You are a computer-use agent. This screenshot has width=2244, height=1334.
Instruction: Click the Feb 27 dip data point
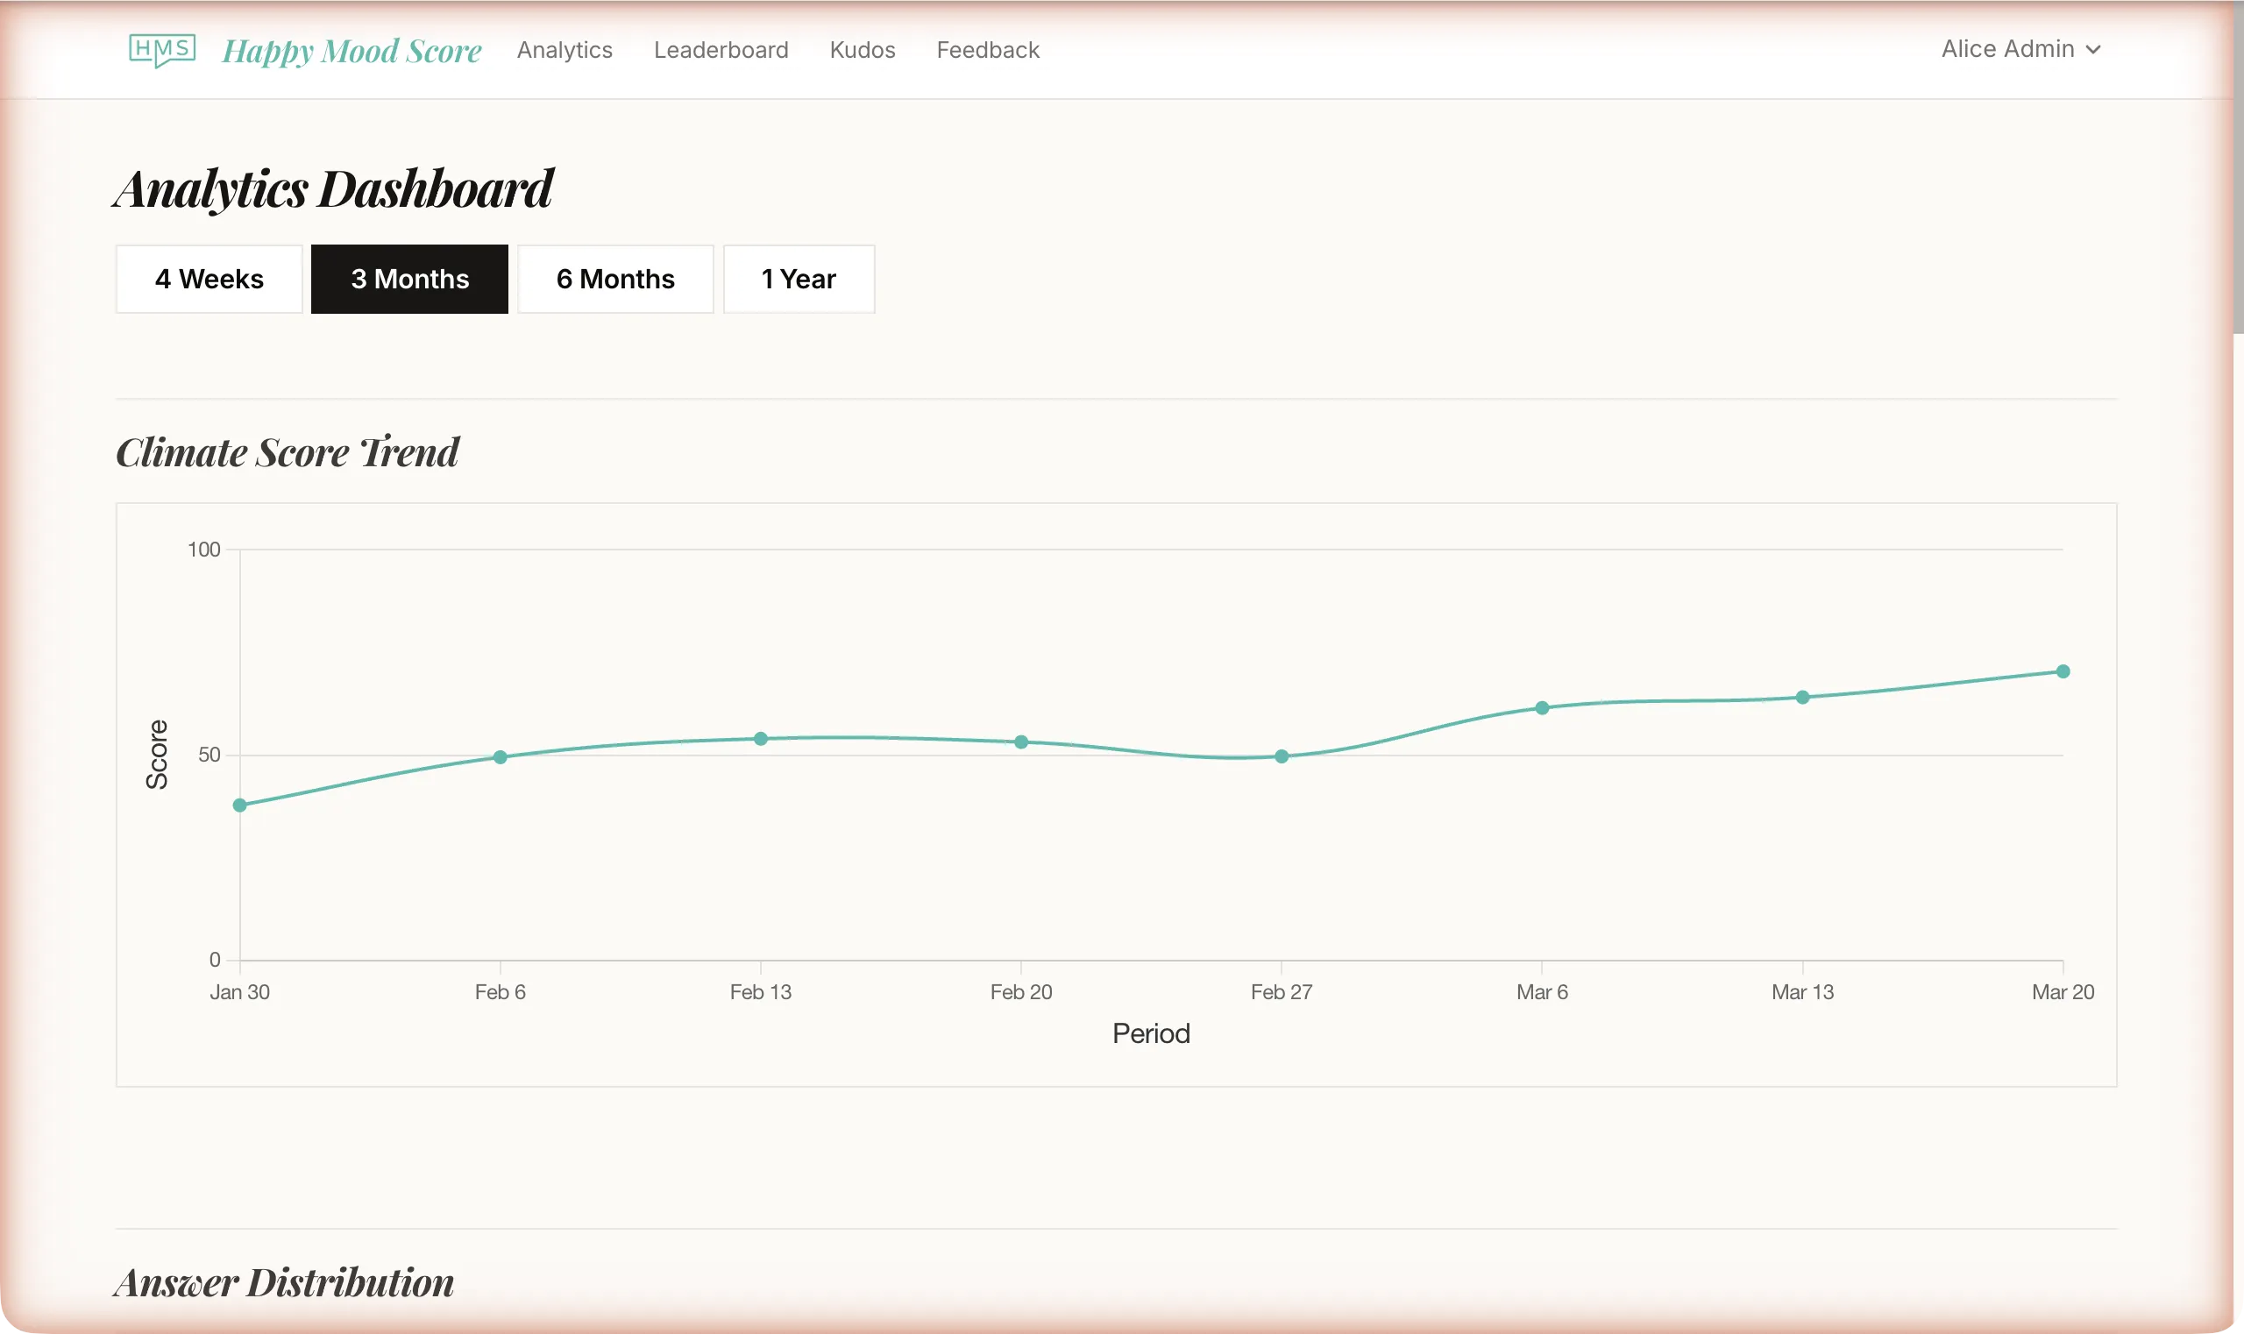pos(1282,758)
